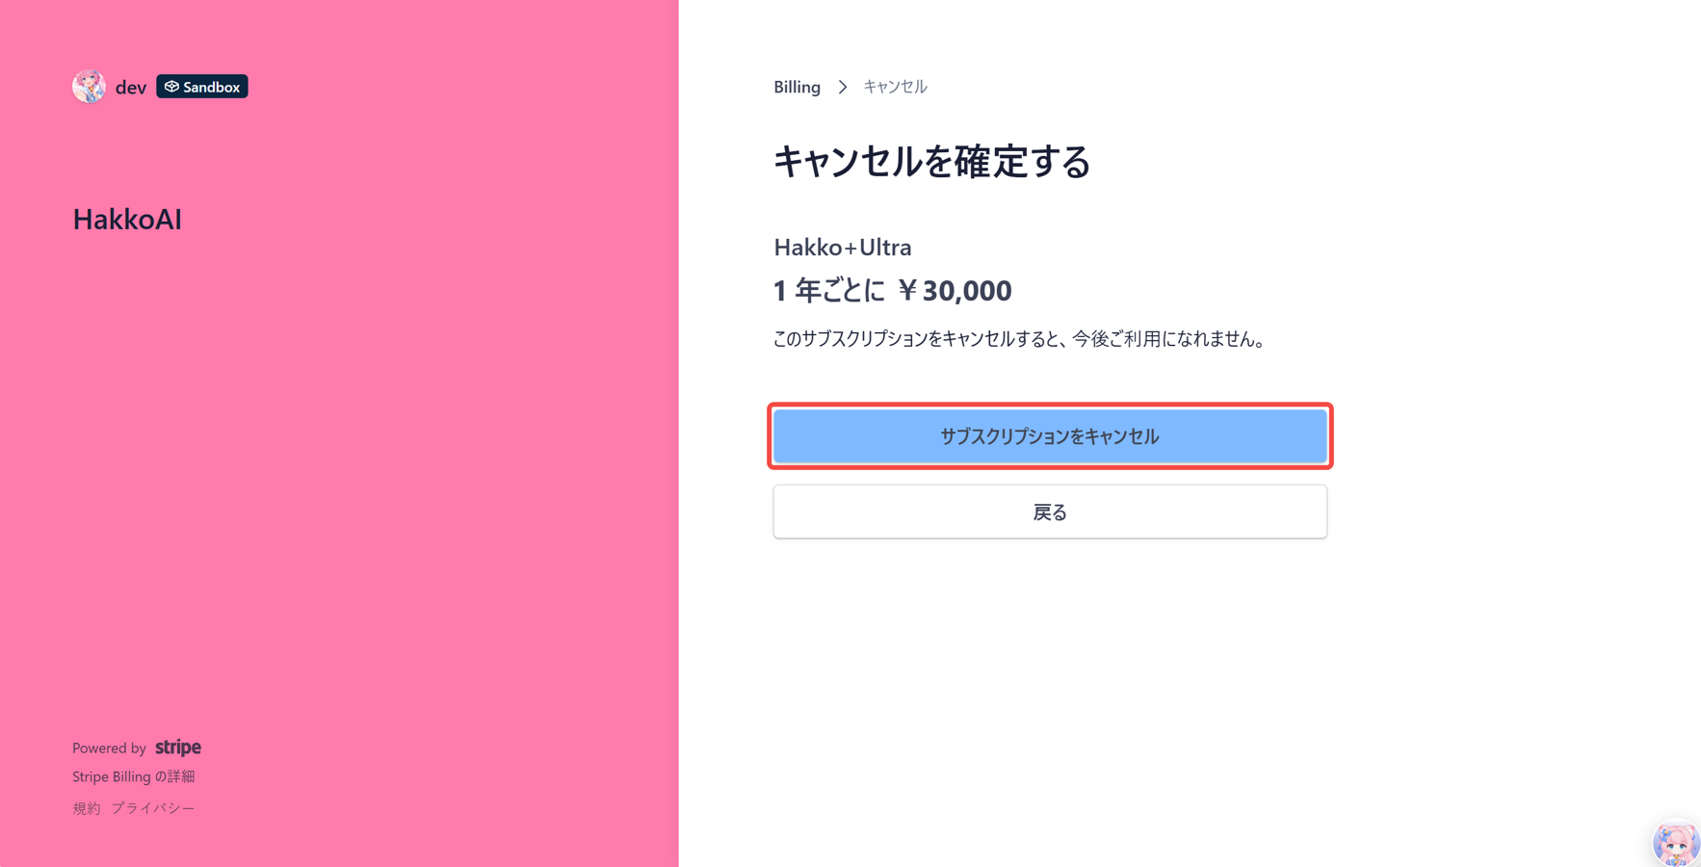Viewport: 1701px width, 867px height.
Task: Open the Billing breadcrumb page
Action: pos(797,86)
